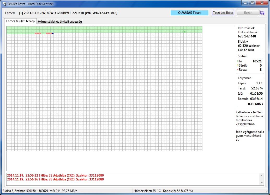Maximize the Felület Teszt window
The height and width of the screenshot is (195, 270).
pyautogui.click(x=252, y=3)
